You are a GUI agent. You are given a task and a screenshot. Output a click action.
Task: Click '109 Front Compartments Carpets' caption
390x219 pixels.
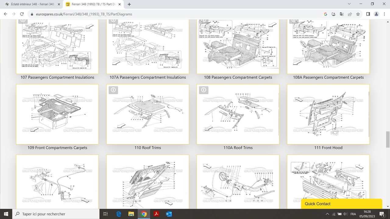pos(57,148)
